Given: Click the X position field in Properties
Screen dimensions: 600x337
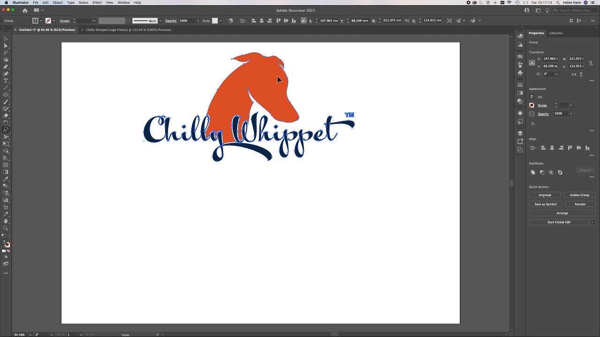Looking at the screenshot, I should (x=551, y=59).
